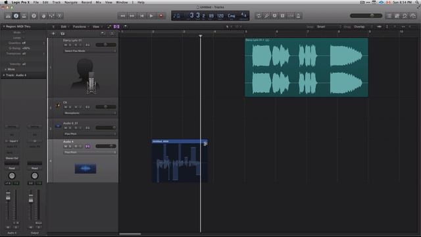Click the Audio 4 track waveform icon
This screenshot has height=237, width=421.
click(86, 169)
